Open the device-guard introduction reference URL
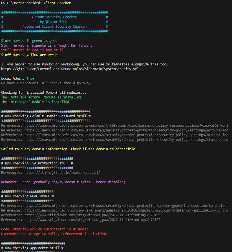 126,205
